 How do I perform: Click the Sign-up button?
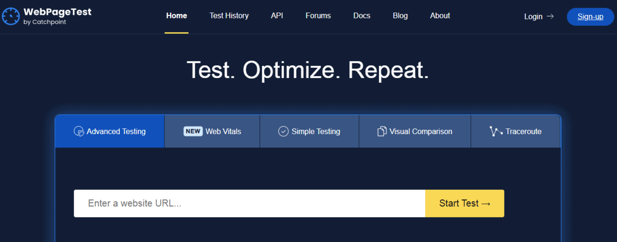pos(590,16)
